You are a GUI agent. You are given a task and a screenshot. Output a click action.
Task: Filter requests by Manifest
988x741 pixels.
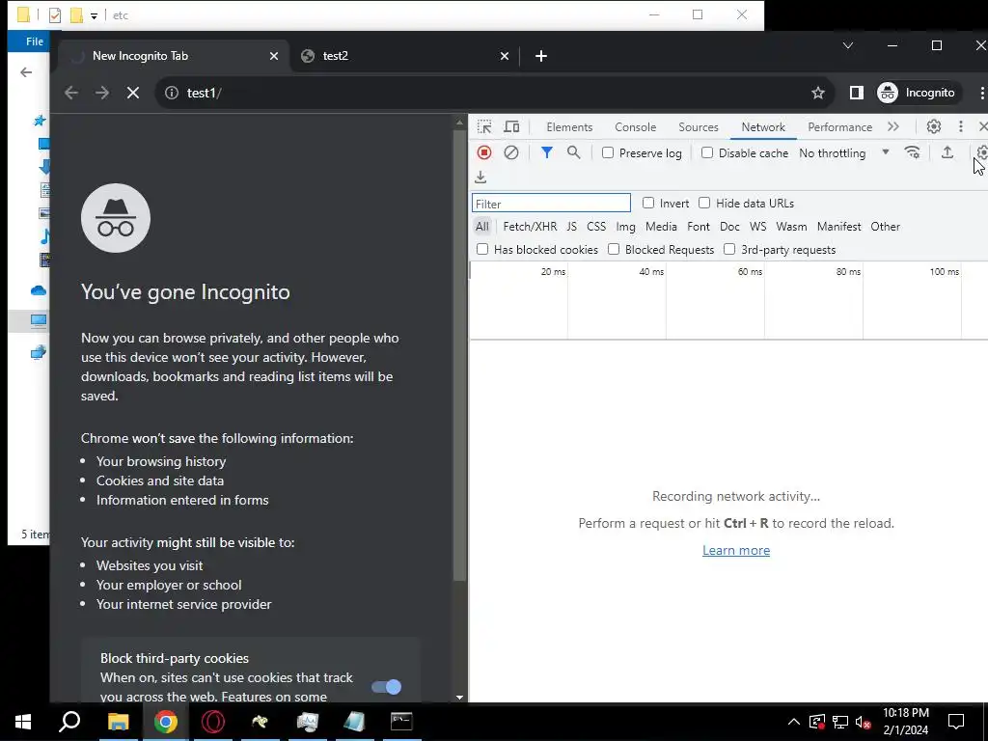(838, 227)
